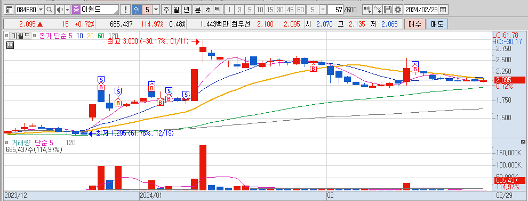
Task: Click the 2023/12 timeline label
Action: 17,195
